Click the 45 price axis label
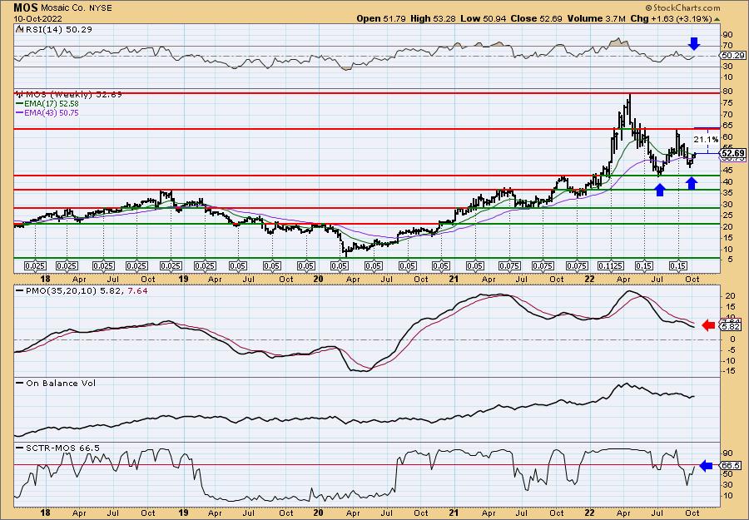 click(x=727, y=171)
